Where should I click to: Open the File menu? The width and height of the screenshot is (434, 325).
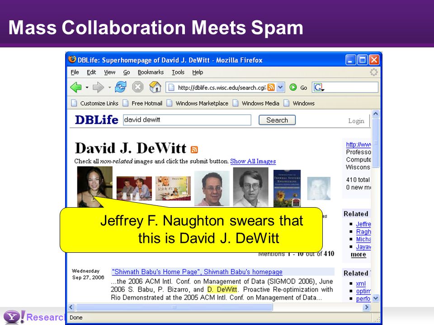point(75,72)
